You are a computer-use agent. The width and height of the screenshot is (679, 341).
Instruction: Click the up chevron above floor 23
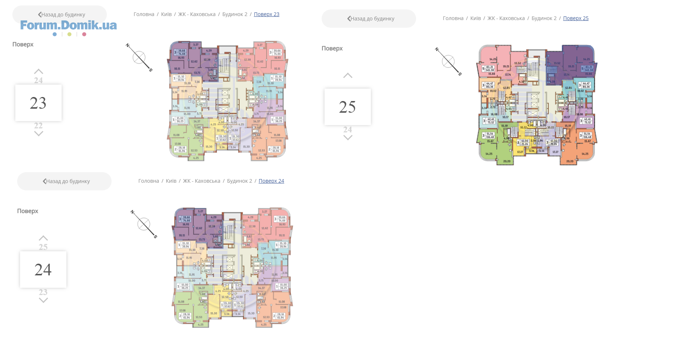point(39,71)
